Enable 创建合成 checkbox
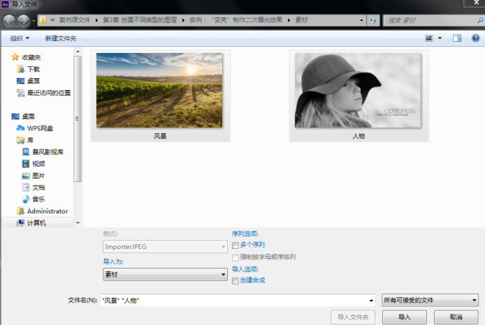This screenshot has width=485, height=325. click(x=236, y=281)
